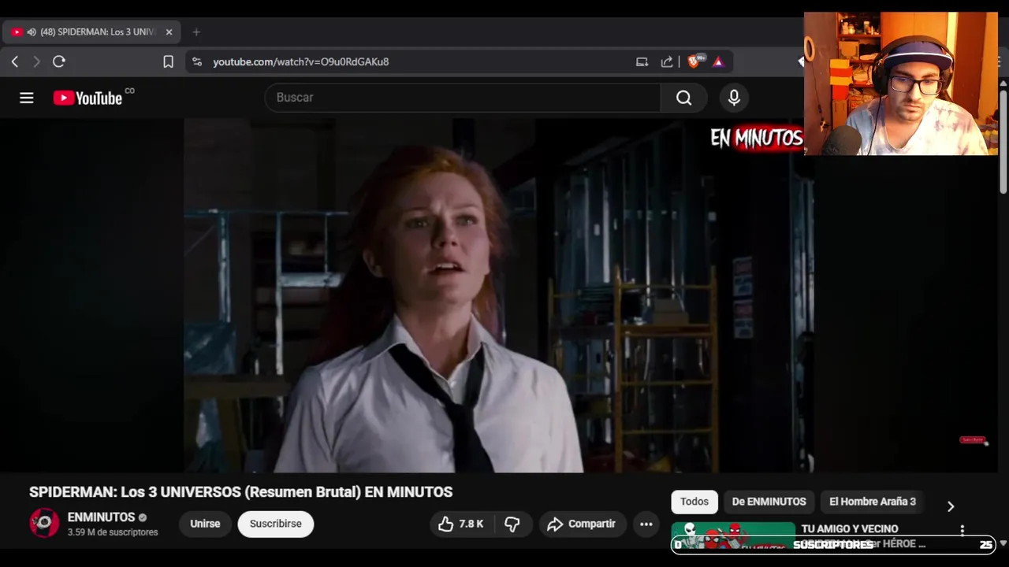Open the ENMINUTOS channel name link
Screen dimensions: 1009x567
click(x=101, y=517)
